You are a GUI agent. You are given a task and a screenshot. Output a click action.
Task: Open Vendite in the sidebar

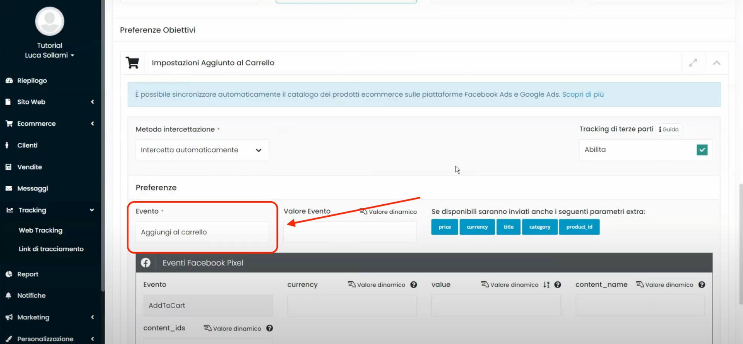point(29,167)
